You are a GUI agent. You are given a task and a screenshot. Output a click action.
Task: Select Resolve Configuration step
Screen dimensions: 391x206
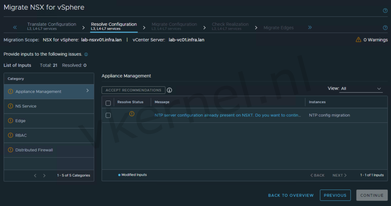coord(114,26)
